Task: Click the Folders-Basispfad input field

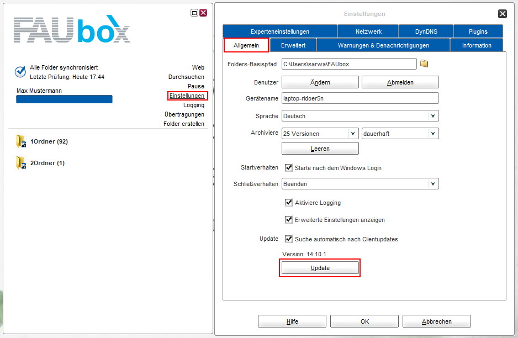Action: pyautogui.click(x=349, y=64)
